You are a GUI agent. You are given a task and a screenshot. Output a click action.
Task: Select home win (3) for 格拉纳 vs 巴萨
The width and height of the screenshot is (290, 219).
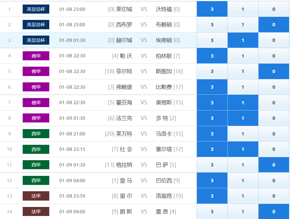(212, 165)
